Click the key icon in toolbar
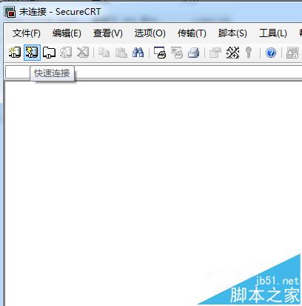 (x=249, y=53)
